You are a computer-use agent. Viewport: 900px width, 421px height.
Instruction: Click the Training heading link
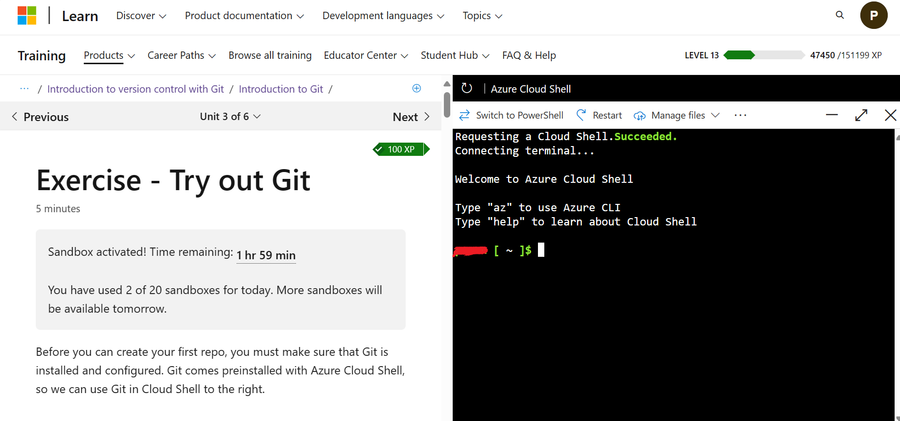[42, 56]
